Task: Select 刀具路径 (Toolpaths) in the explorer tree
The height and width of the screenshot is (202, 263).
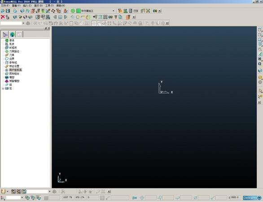Action: point(14,51)
